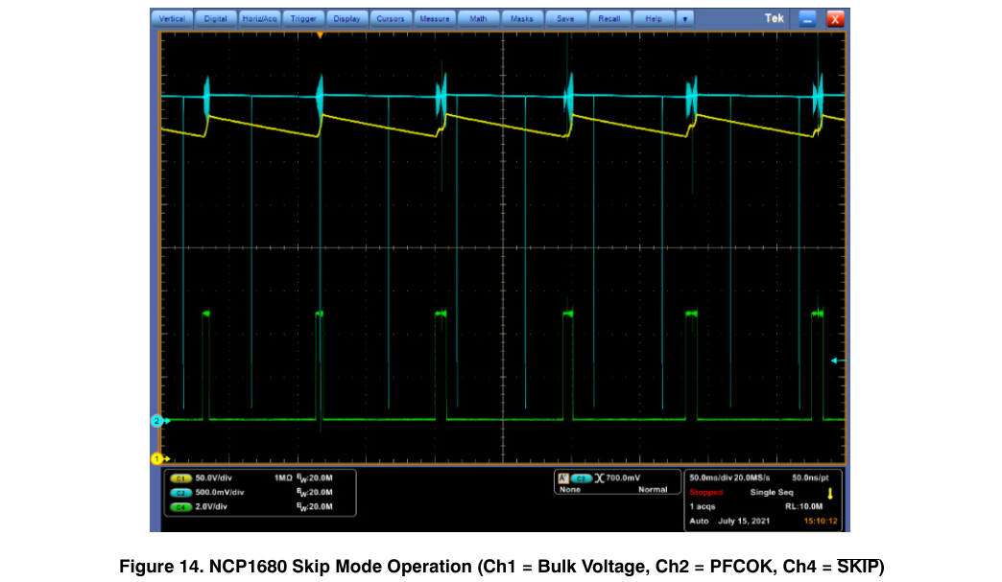This screenshot has width=1002, height=582.
Task: Click the red Stopped status
Action: tap(706, 493)
